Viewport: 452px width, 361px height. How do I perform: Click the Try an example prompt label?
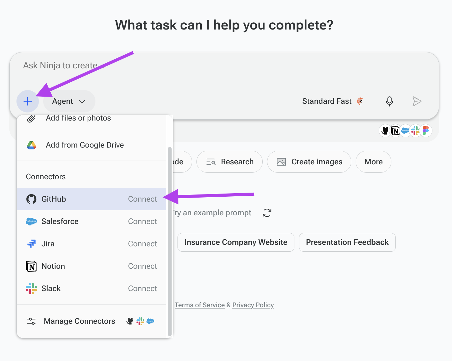tap(212, 213)
